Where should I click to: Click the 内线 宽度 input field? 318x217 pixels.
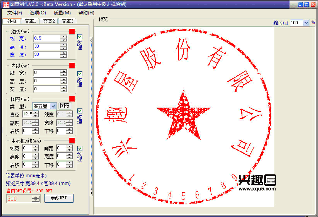47,89
